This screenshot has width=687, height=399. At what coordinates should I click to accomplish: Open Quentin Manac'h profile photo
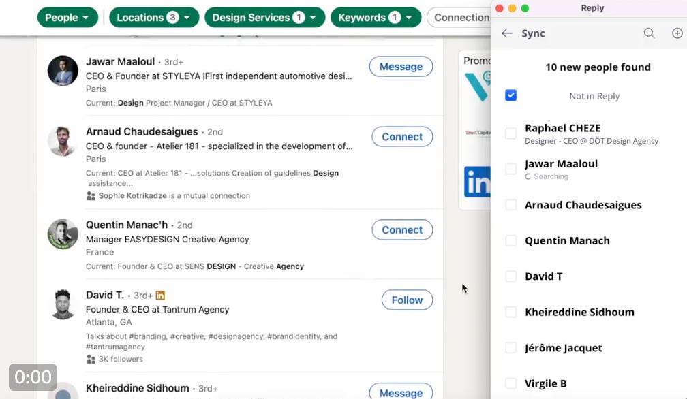click(x=63, y=234)
